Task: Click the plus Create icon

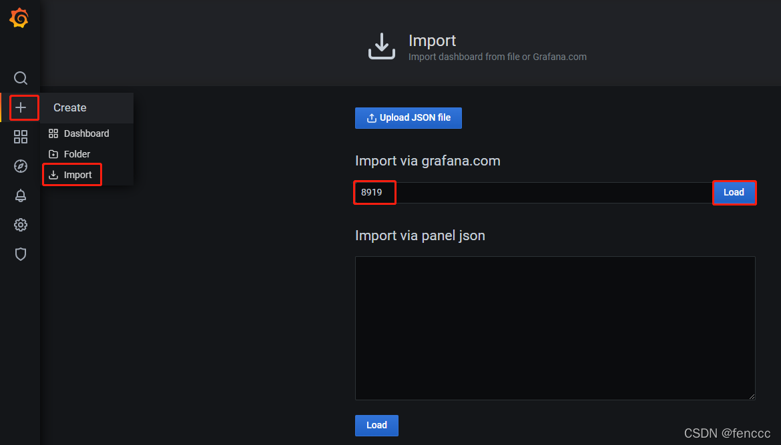Action: [x=21, y=107]
